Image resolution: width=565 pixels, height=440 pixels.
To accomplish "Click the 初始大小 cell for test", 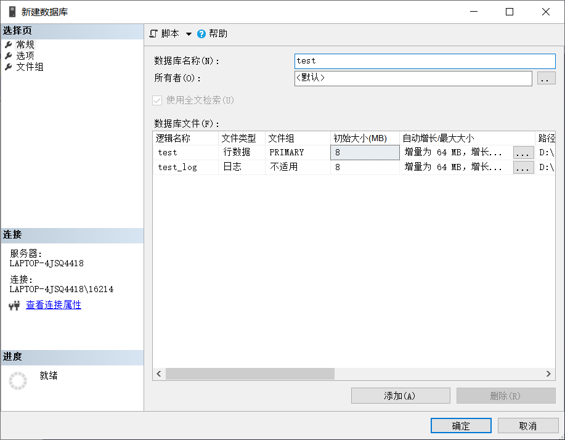I will point(365,152).
